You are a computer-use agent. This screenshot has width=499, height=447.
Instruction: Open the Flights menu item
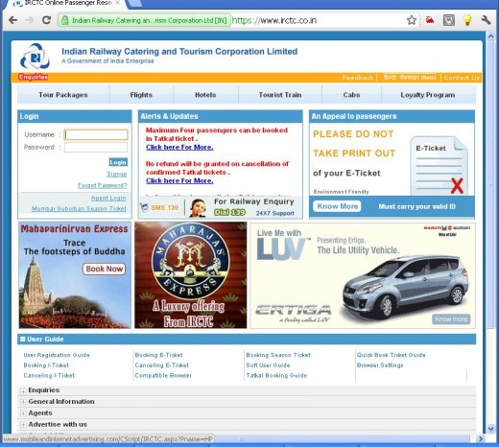coord(141,95)
